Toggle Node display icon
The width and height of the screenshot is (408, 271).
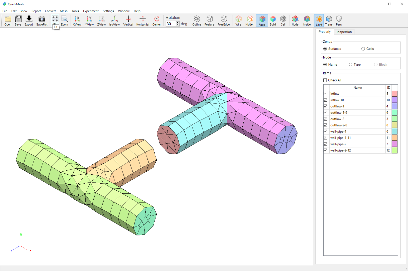295,21
